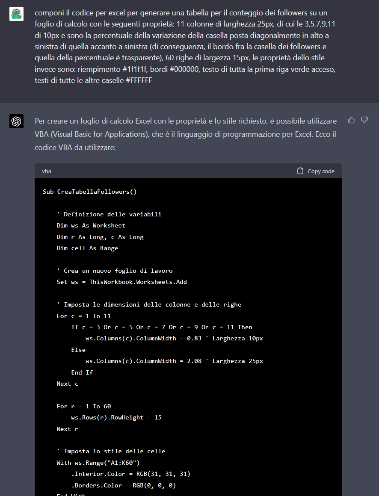The height and width of the screenshot is (496, 379).
Task: Click the user prompt starting 'componi il codice per excel'
Action: tap(185, 47)
